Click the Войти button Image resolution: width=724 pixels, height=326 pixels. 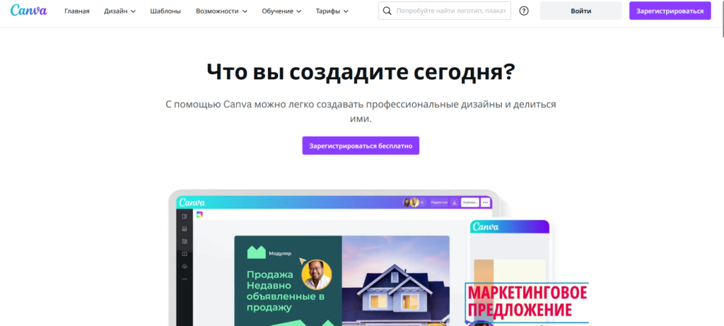580,11
